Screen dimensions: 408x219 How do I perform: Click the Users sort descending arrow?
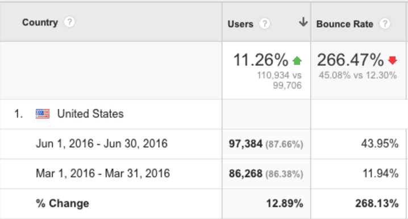tap(303, 22)
